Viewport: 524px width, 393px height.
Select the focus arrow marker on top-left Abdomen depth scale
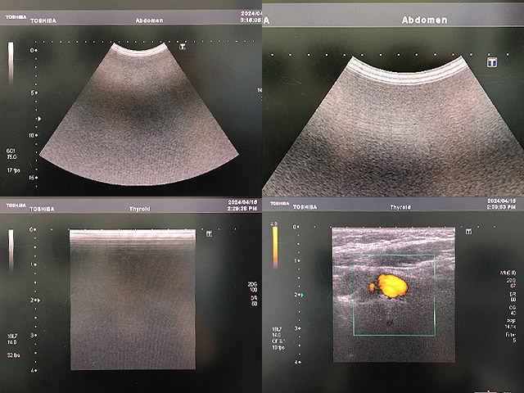point(39,119)
